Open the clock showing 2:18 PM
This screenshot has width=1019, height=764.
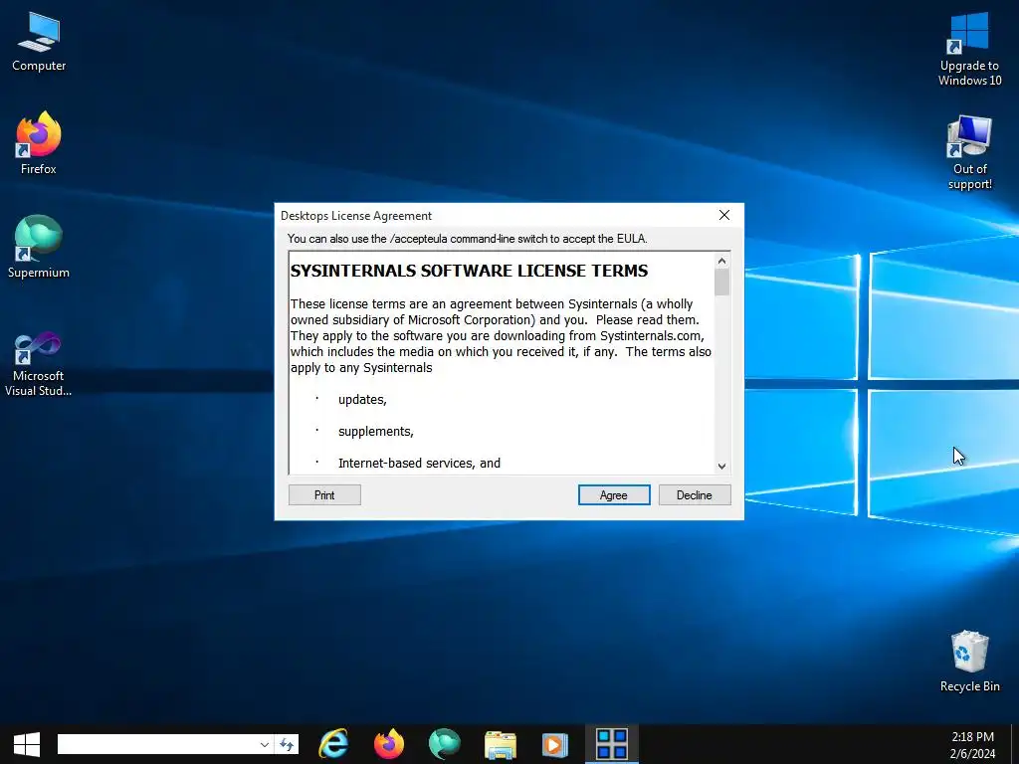[x=972, y=744]
